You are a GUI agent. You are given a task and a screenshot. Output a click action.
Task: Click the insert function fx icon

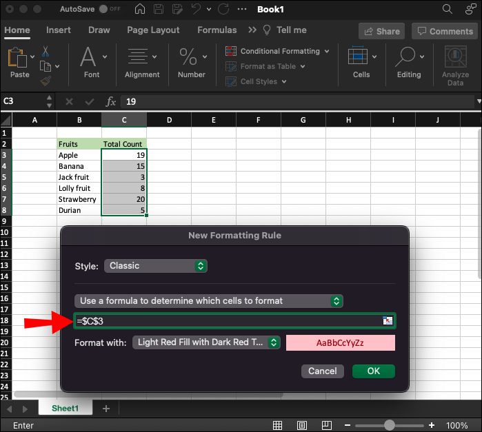110,101
